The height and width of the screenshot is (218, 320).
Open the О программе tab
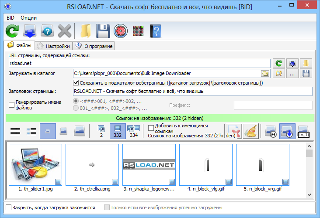coord(94,46)
